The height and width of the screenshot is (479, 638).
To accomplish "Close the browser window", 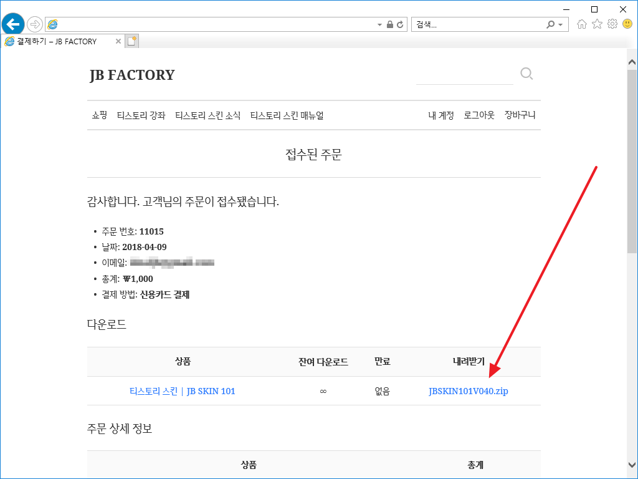I will (x=623, y=9).
